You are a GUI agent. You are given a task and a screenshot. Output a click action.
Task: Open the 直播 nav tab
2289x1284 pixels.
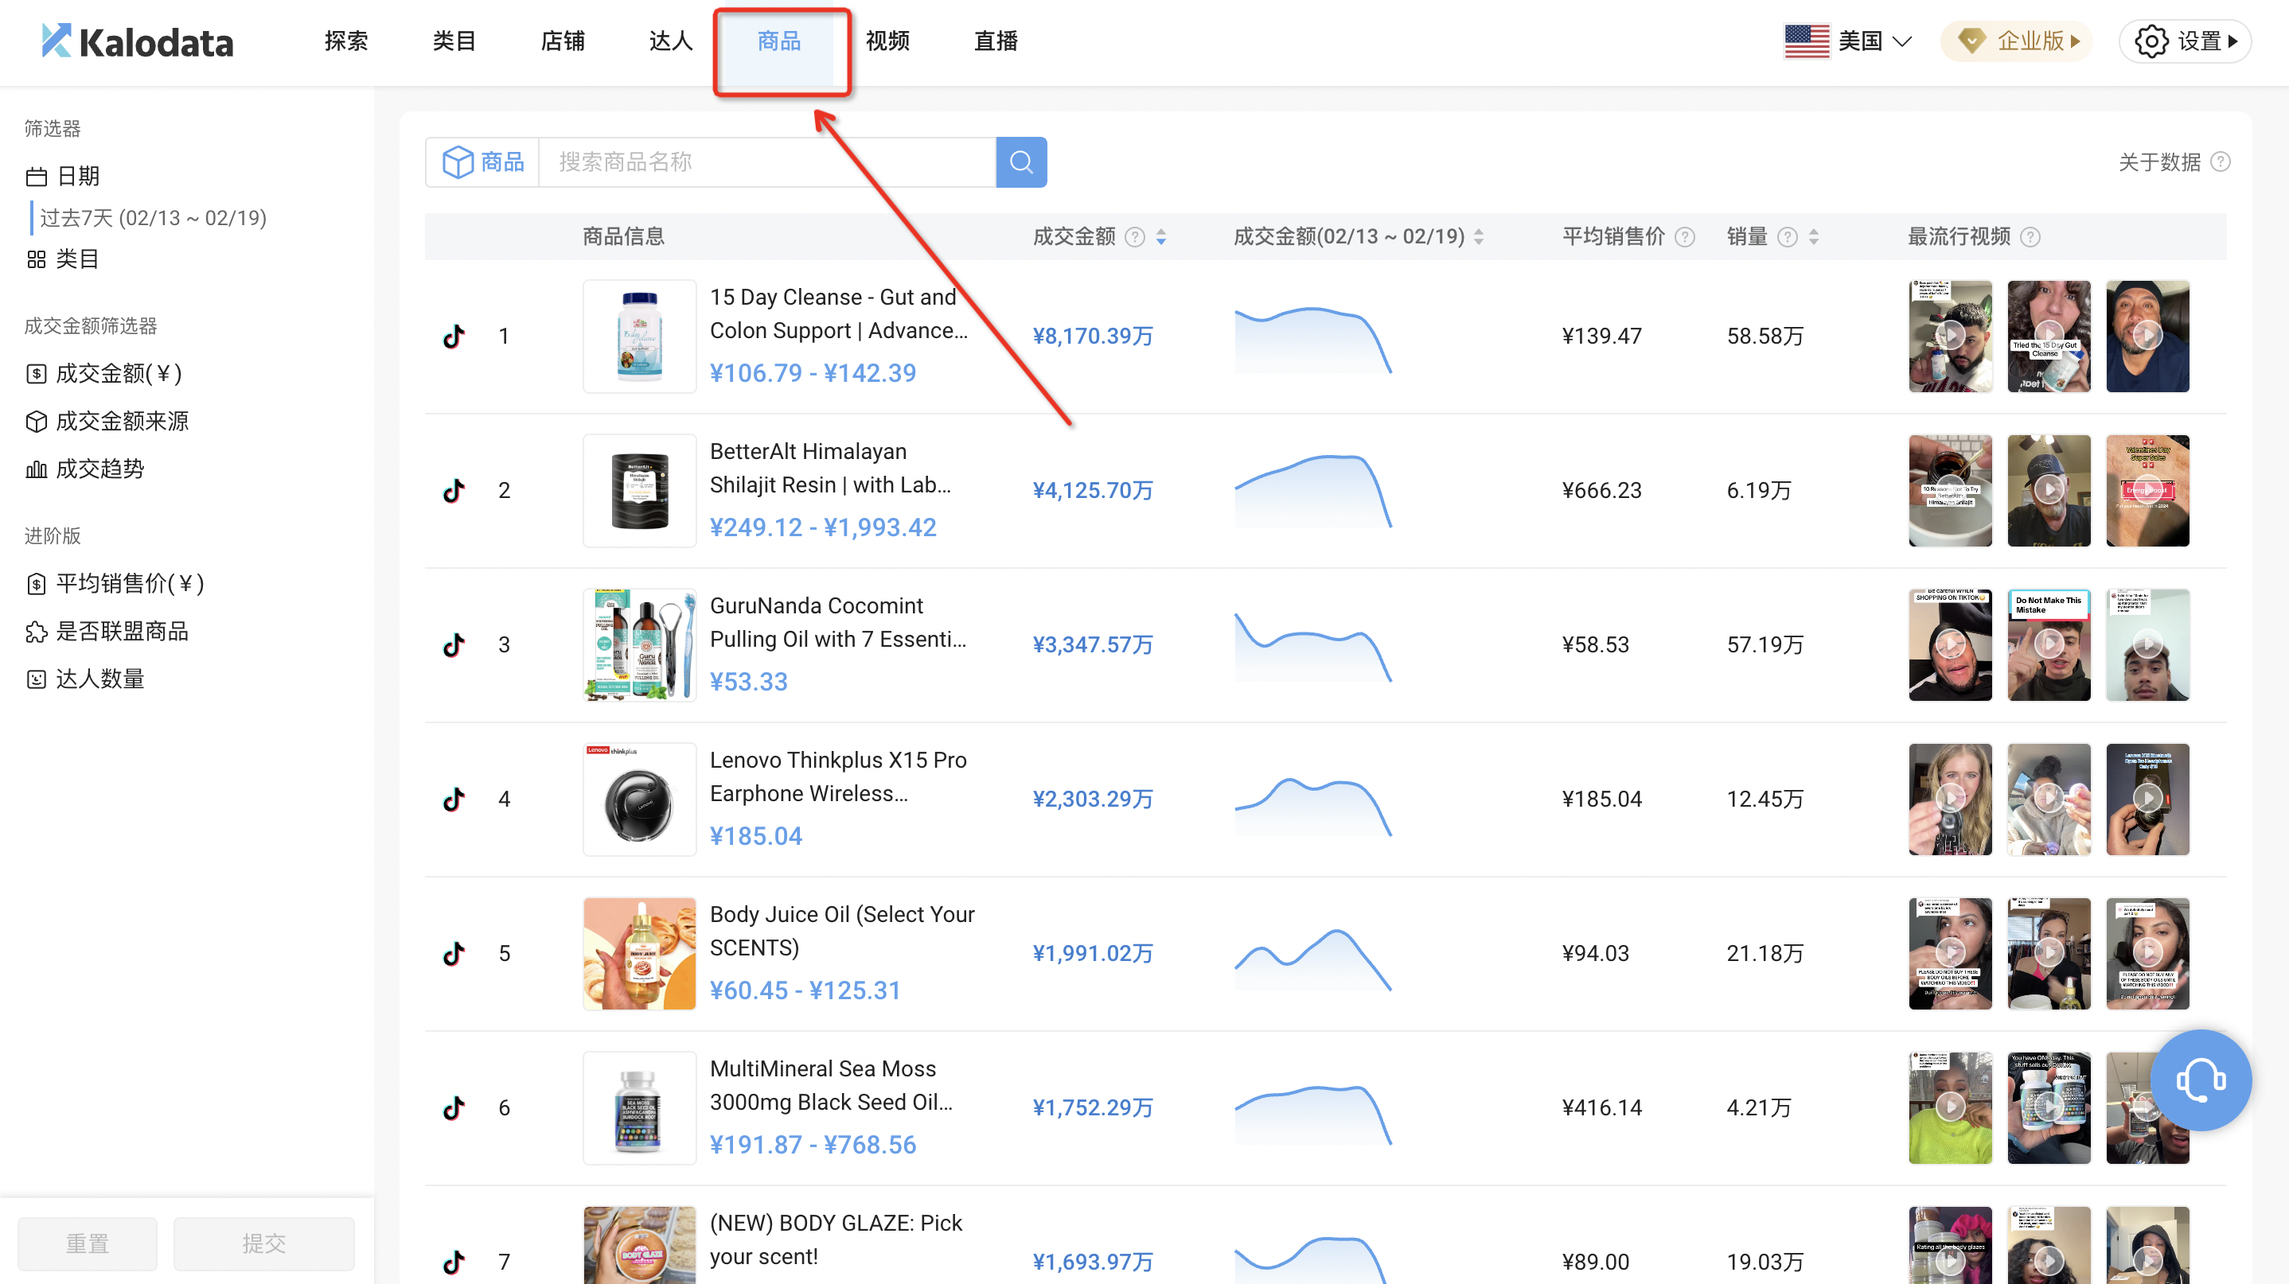[x=996, y=41]
